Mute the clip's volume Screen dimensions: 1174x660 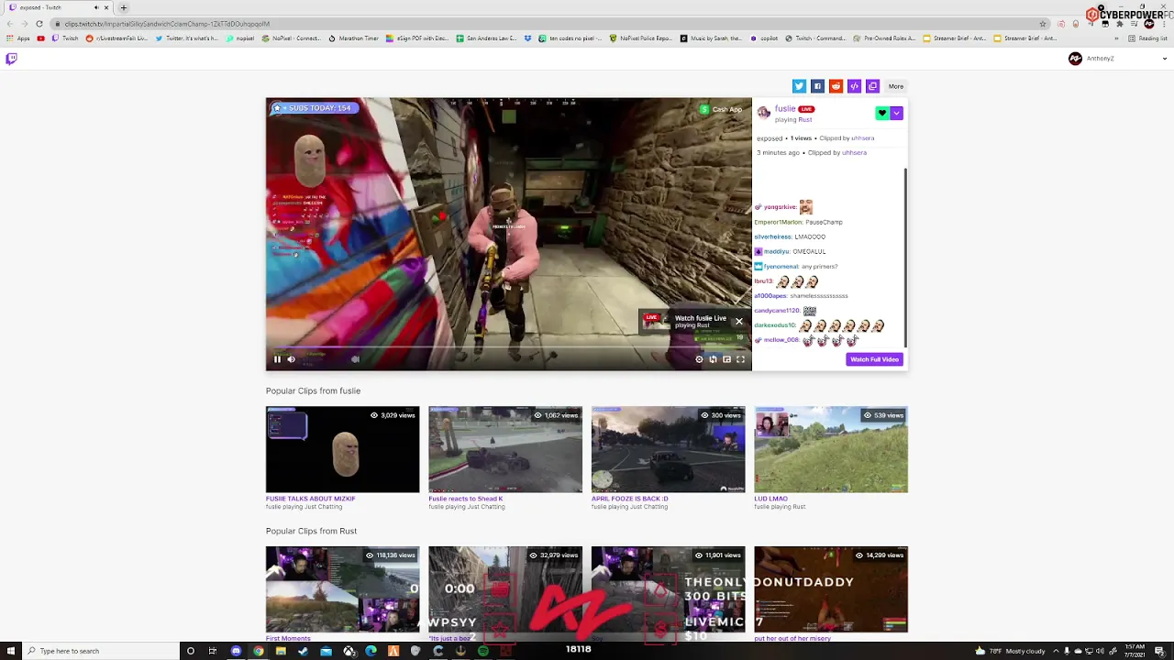click(x=292, y=359)
